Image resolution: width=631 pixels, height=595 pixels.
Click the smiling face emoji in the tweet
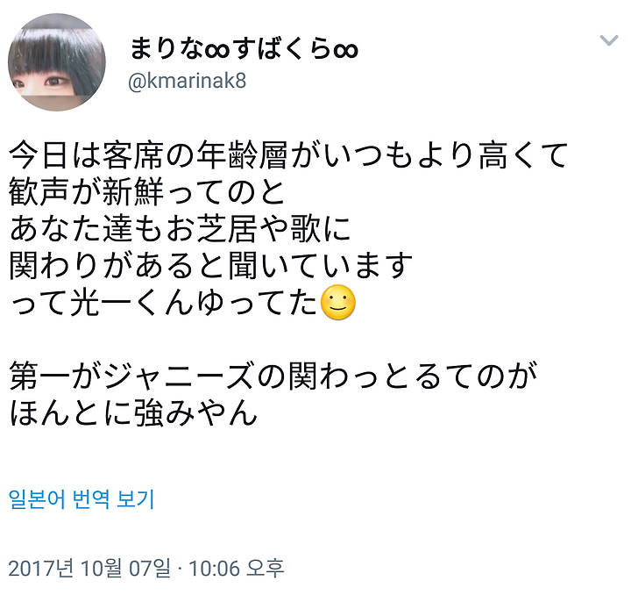338,302
